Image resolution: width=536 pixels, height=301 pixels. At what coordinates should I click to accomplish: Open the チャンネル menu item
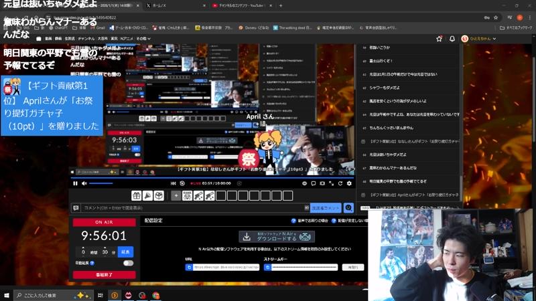pos(86,39)
